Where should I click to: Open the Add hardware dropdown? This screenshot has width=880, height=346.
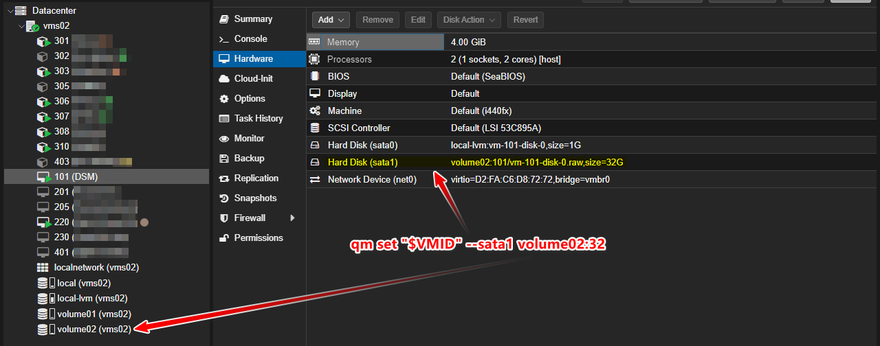click(x=331, y=20)
